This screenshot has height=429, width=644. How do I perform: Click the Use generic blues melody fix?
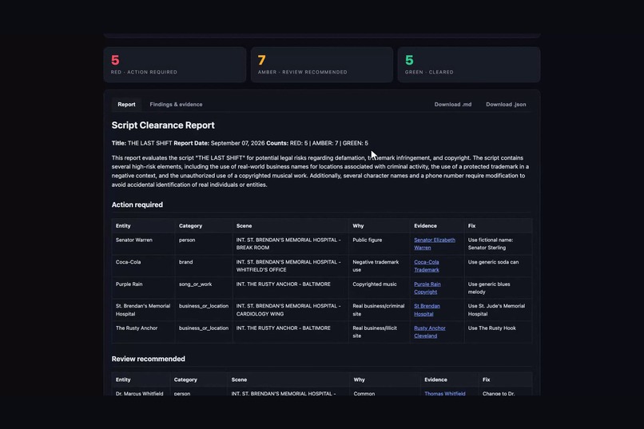tap(499, 288)
